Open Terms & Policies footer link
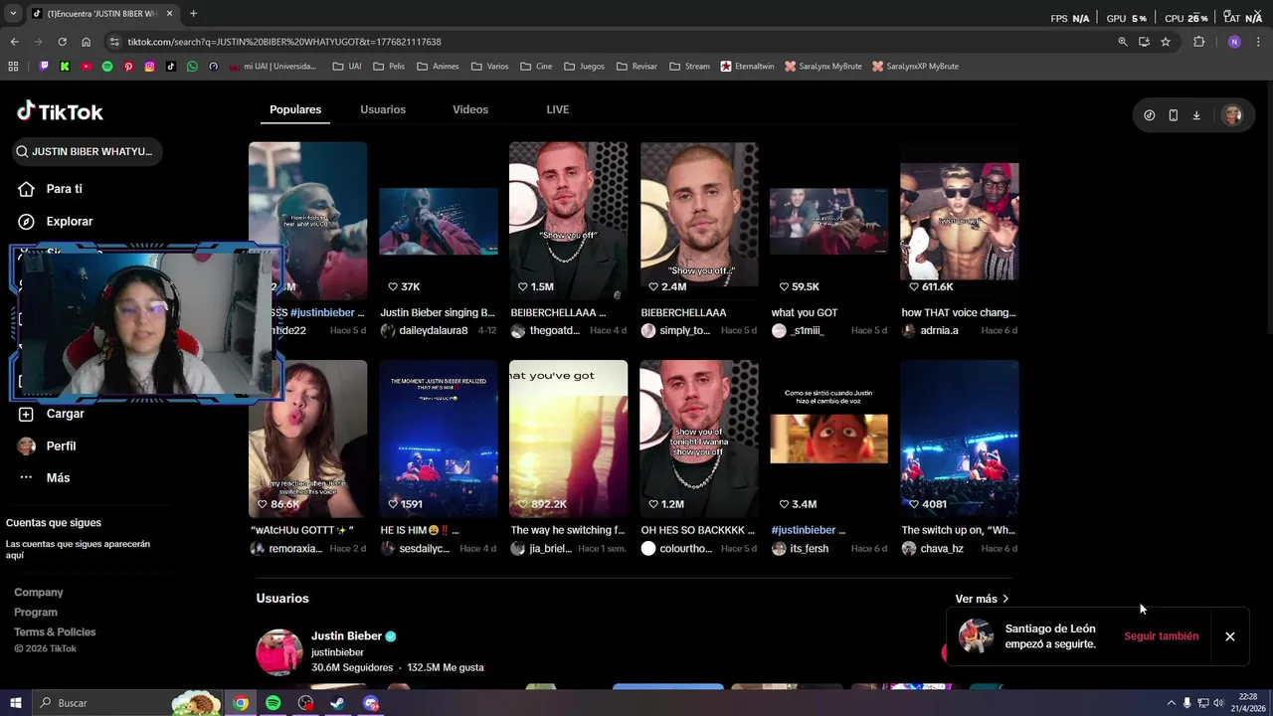This screenshot has height=716, width=1273. coord(55,632)
